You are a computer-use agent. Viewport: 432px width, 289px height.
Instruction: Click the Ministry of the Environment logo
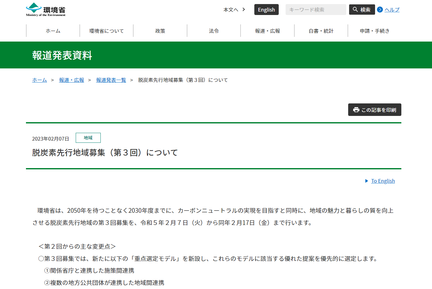click(x=46, y=10)
